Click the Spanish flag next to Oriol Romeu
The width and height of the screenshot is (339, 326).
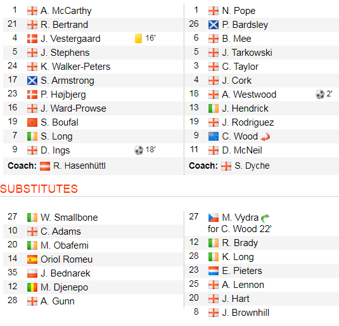click(32, 259)
